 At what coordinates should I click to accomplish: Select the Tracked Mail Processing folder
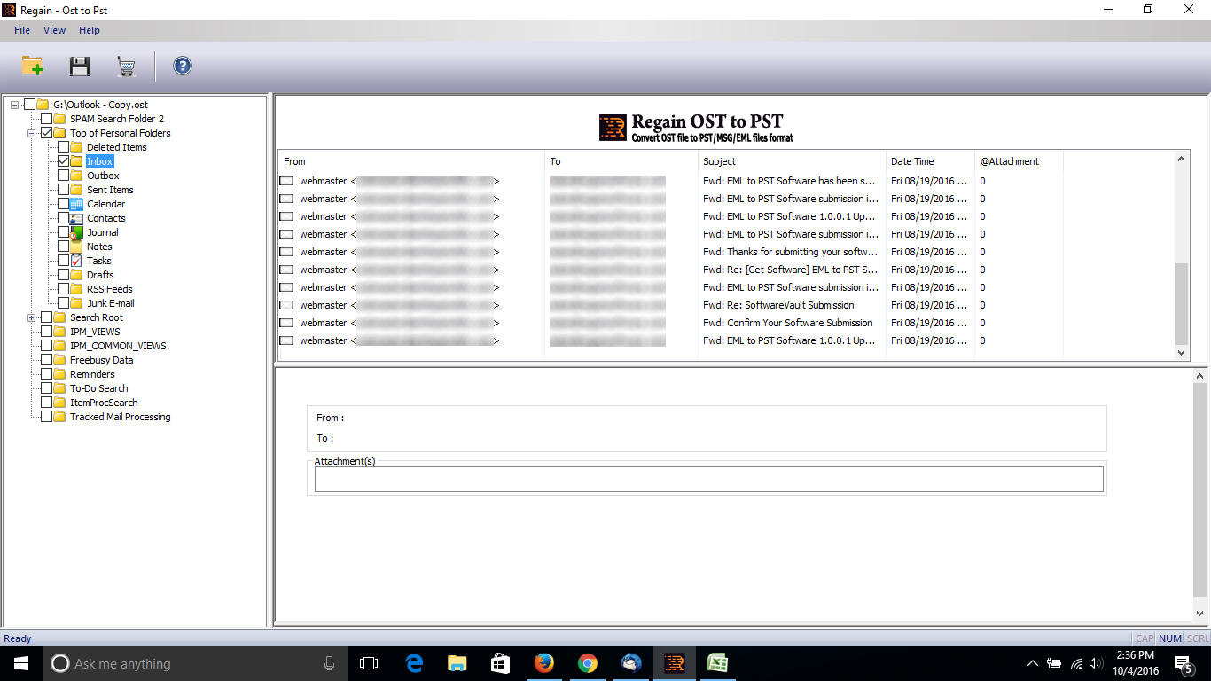click(121, 417)
